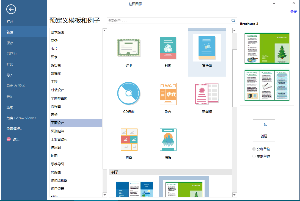The height and width of the screenshot is (201, 300).
Task: Click the 登录 login link
Action: (293, 12)
